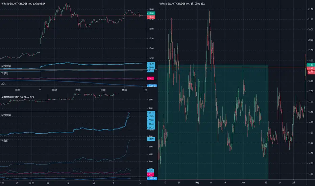
Task: Click the 10.09 VI value tag
Action: (151, 139)
